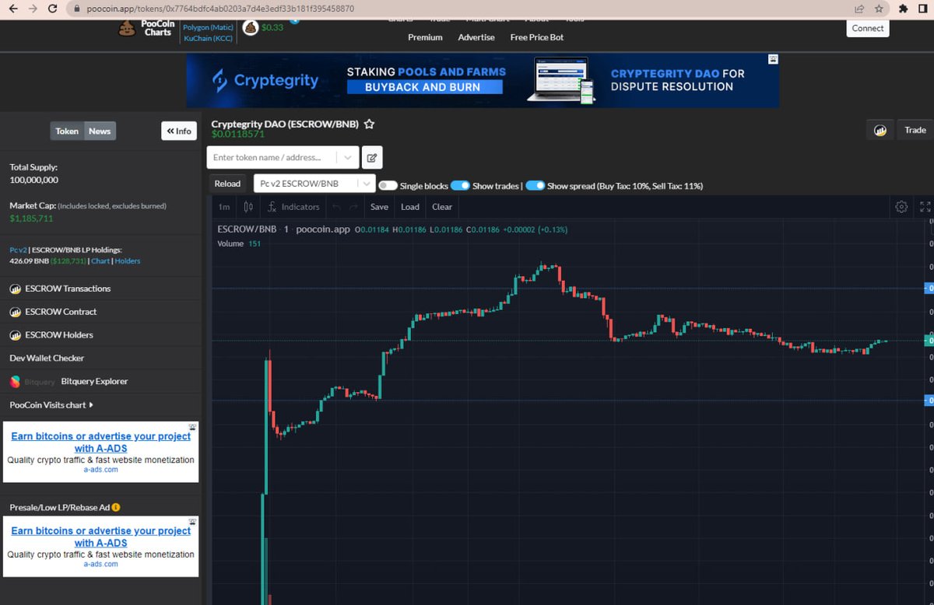The height and width of the screenshot is (605, 934).
Task: Click the poop coin price icon beside $0.33
Action: [x=251, y=27]
